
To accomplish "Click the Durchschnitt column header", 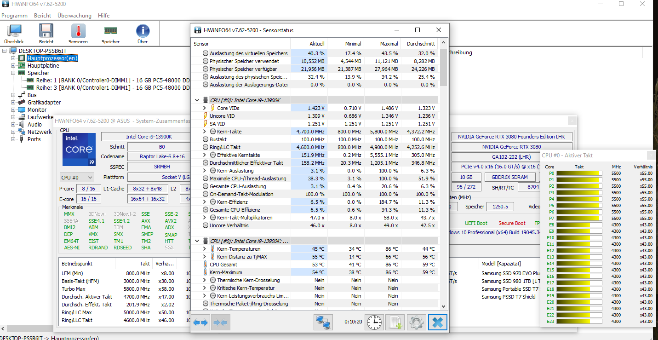I will [419, 44].
